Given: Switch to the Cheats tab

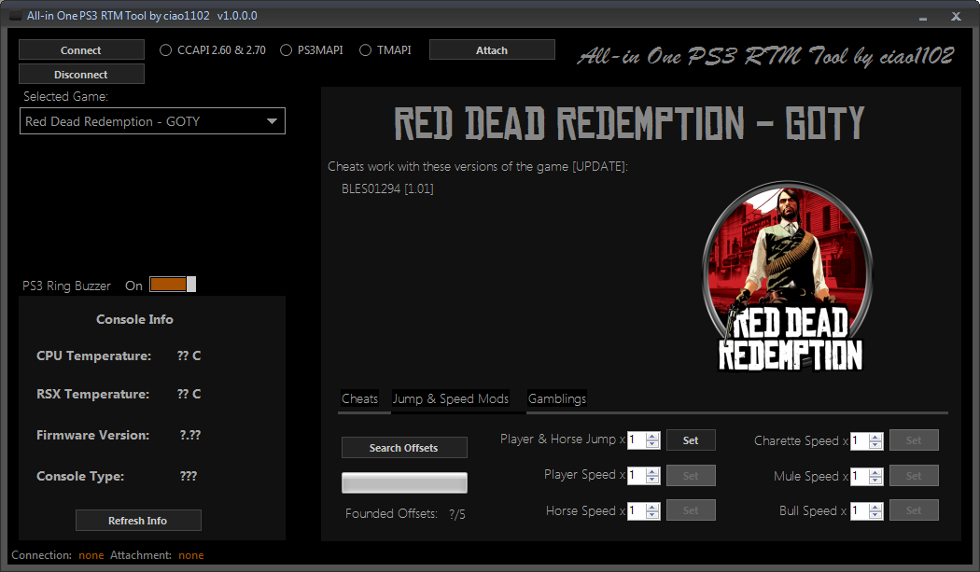Looking at the screenshot, I should pos(360,398).
